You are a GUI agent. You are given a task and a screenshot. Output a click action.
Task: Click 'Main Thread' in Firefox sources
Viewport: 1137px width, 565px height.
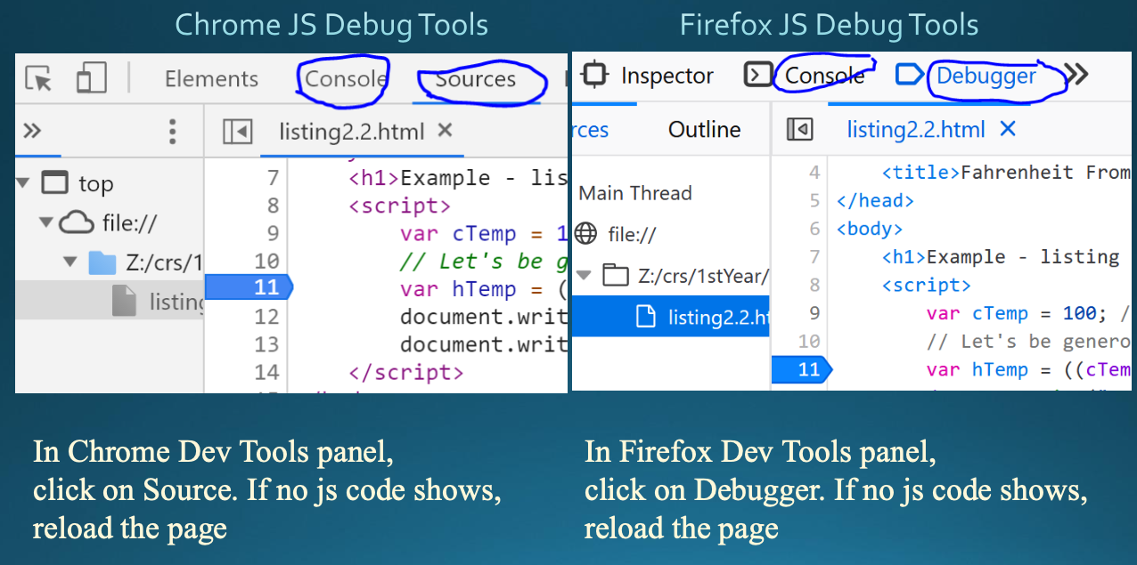[635, 193]
